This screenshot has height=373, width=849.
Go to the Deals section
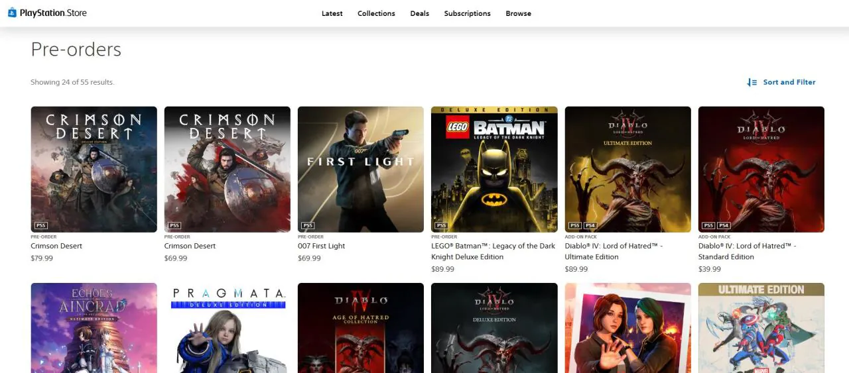point(419,13)
